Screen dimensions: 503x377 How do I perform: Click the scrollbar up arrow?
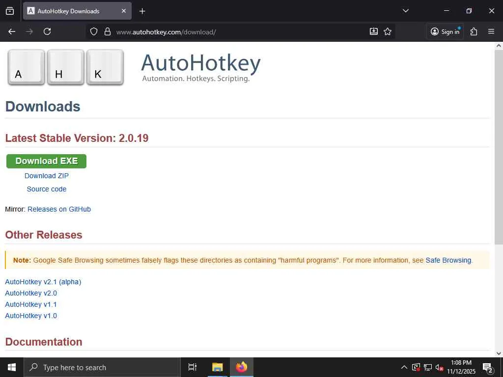click(x=499, y=46)
